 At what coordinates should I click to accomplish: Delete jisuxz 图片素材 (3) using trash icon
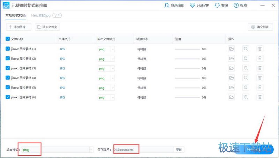(x=260, y=68)
